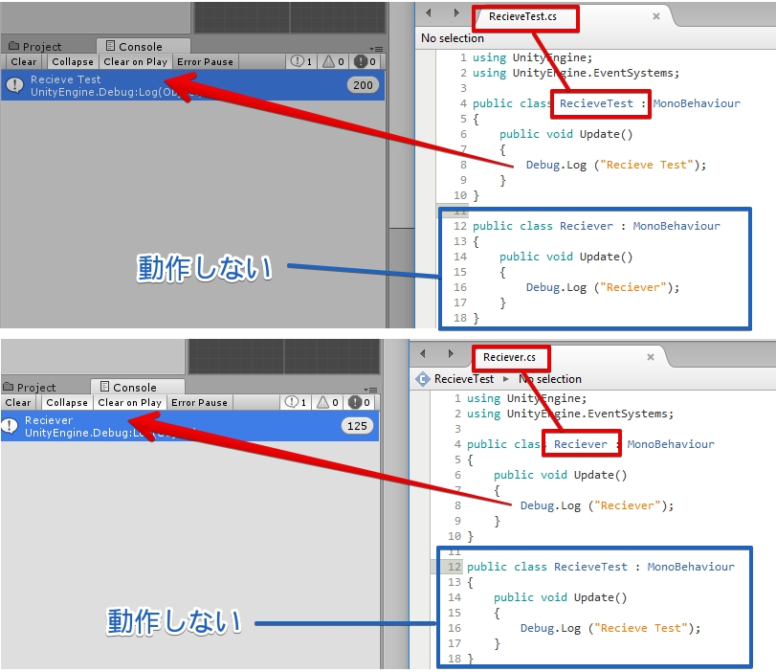
Task: Click the info icon of 'Reciever' log entry
Action: pos(10,426)
